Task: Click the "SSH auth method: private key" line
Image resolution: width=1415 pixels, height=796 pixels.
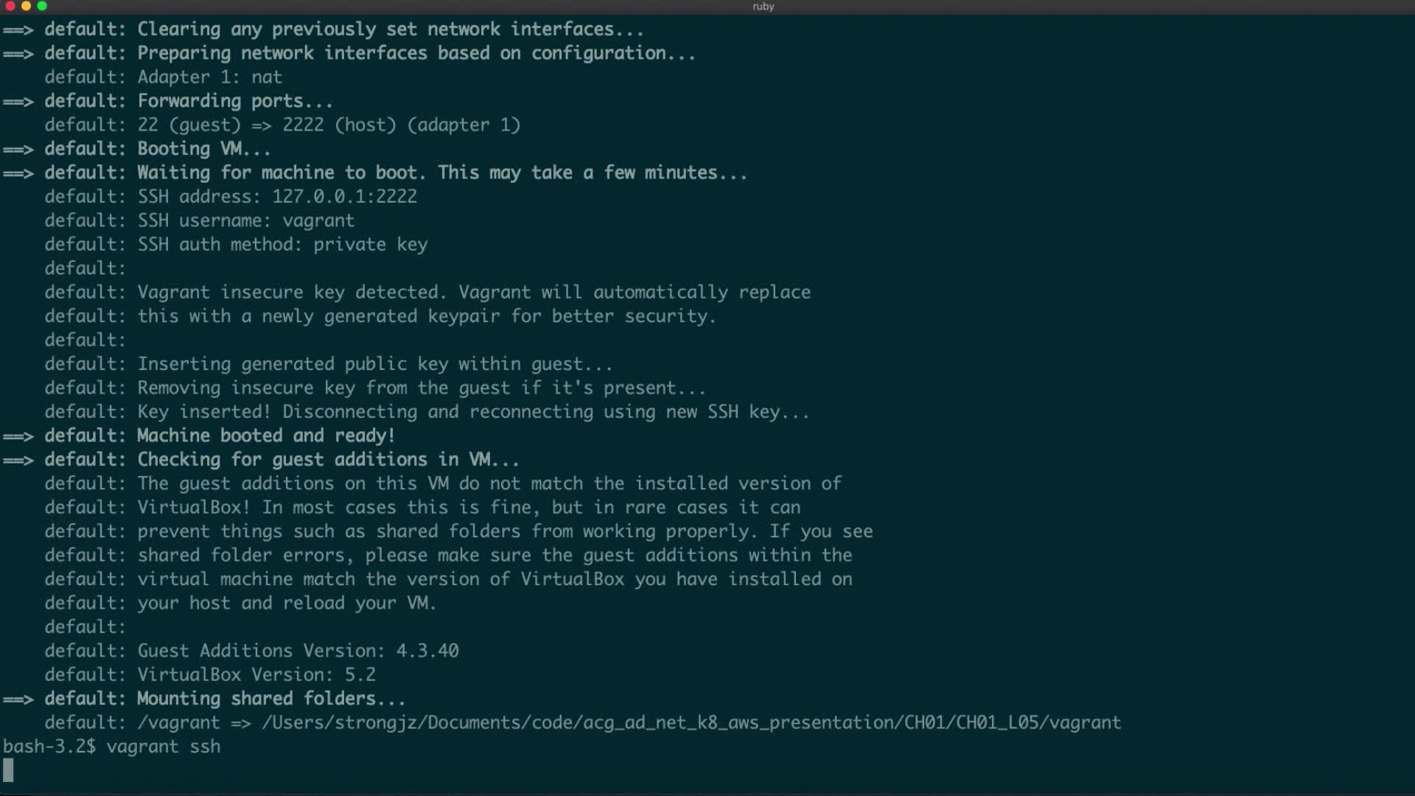Action: [282, 245]
